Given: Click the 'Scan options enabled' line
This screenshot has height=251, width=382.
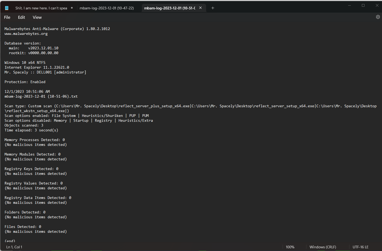Looking at the screenshot, I should pyautogui.click(x=77, y=116).
